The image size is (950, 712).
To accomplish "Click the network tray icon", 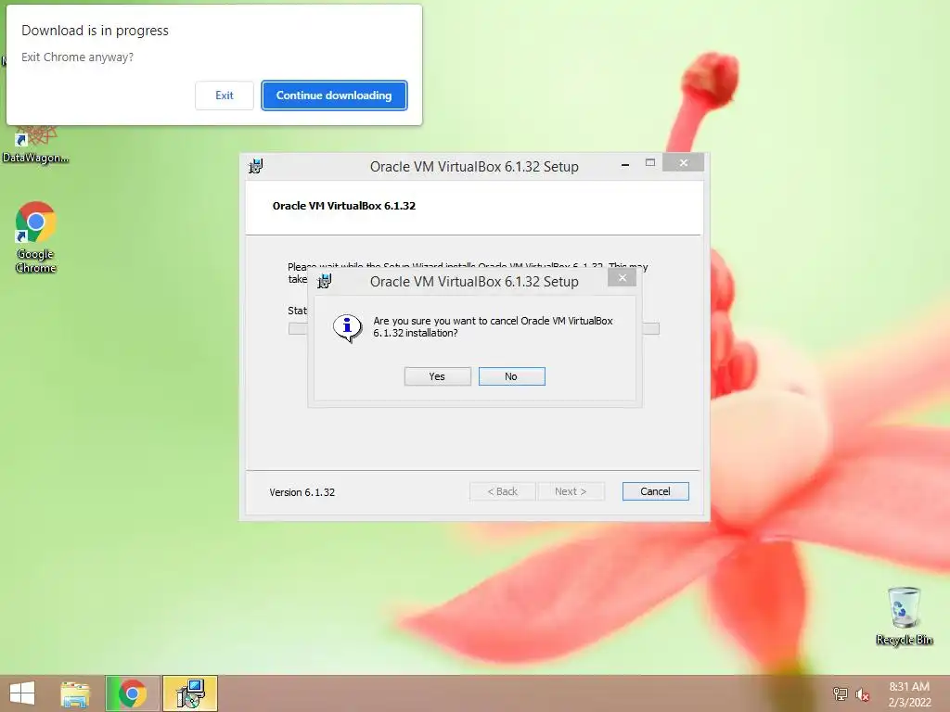I will tap(841, 693).
